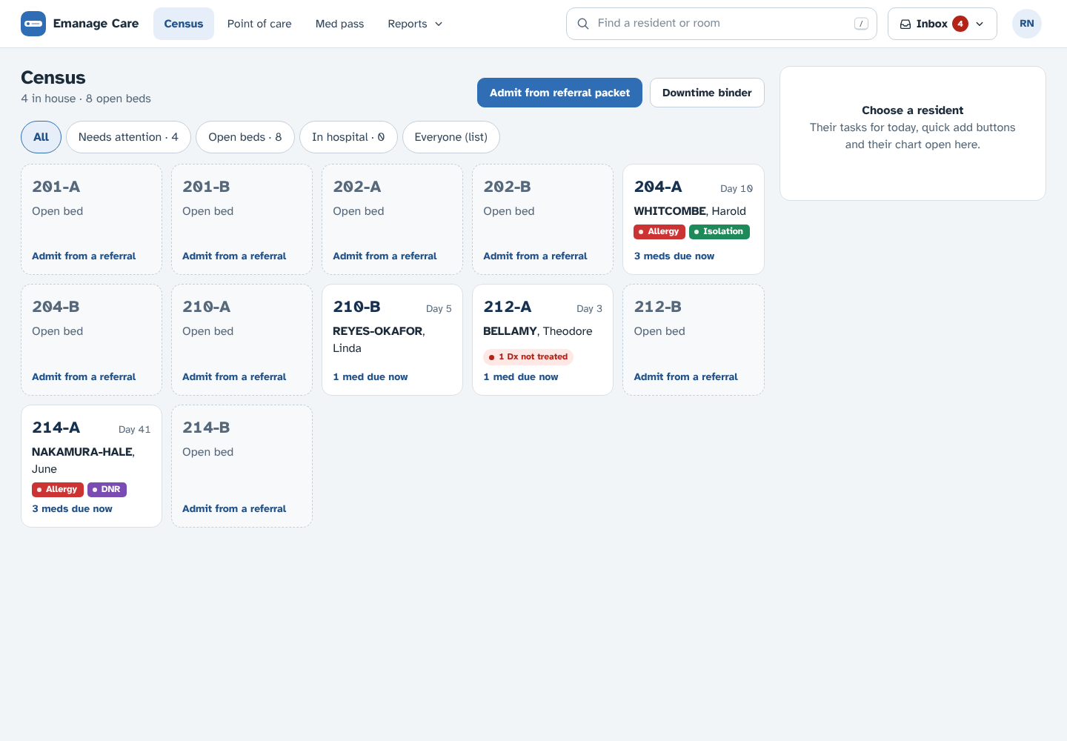Click the 1 Dx not treated badge
This screenshot has height=741, width=1067.
pyautogui.click(x=528, y=356)
